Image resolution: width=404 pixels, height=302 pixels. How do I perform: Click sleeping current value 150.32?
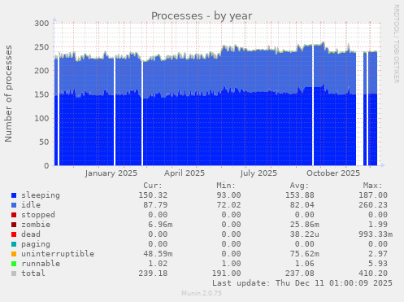click(x=153, y=195)
